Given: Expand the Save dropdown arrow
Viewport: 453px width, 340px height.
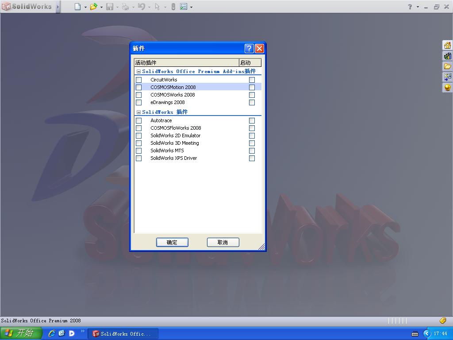Looking at the screenshot, I should (117, 7).
